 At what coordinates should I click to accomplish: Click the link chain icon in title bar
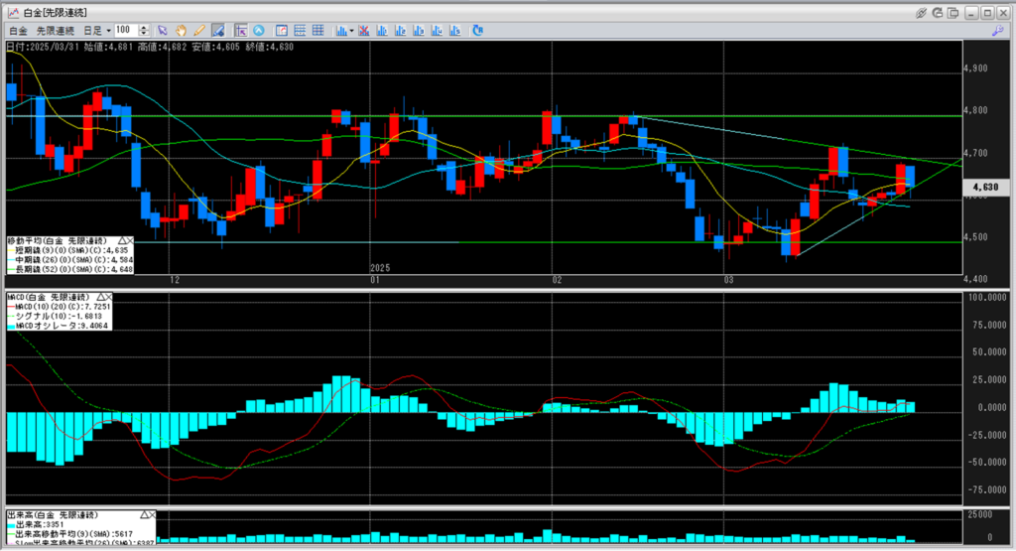click(922, 12)
